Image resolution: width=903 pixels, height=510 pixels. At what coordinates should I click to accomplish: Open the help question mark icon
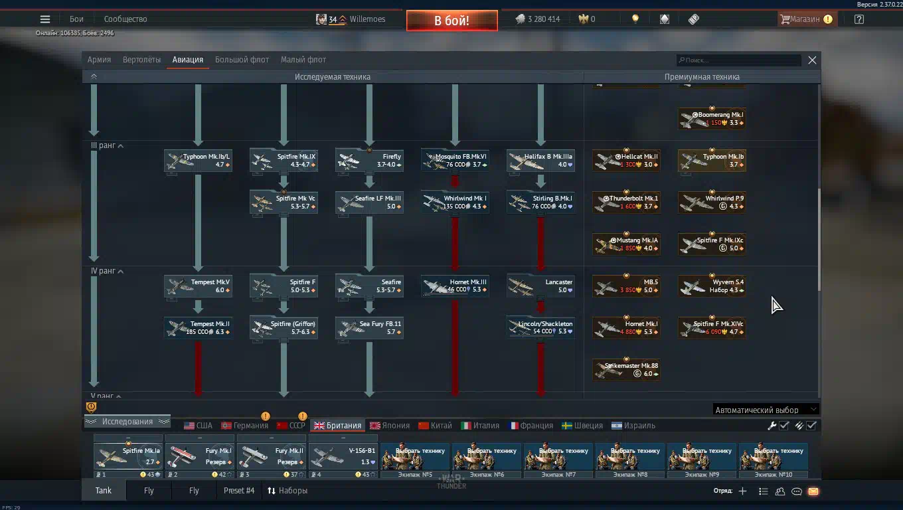[x=859, y=19]
